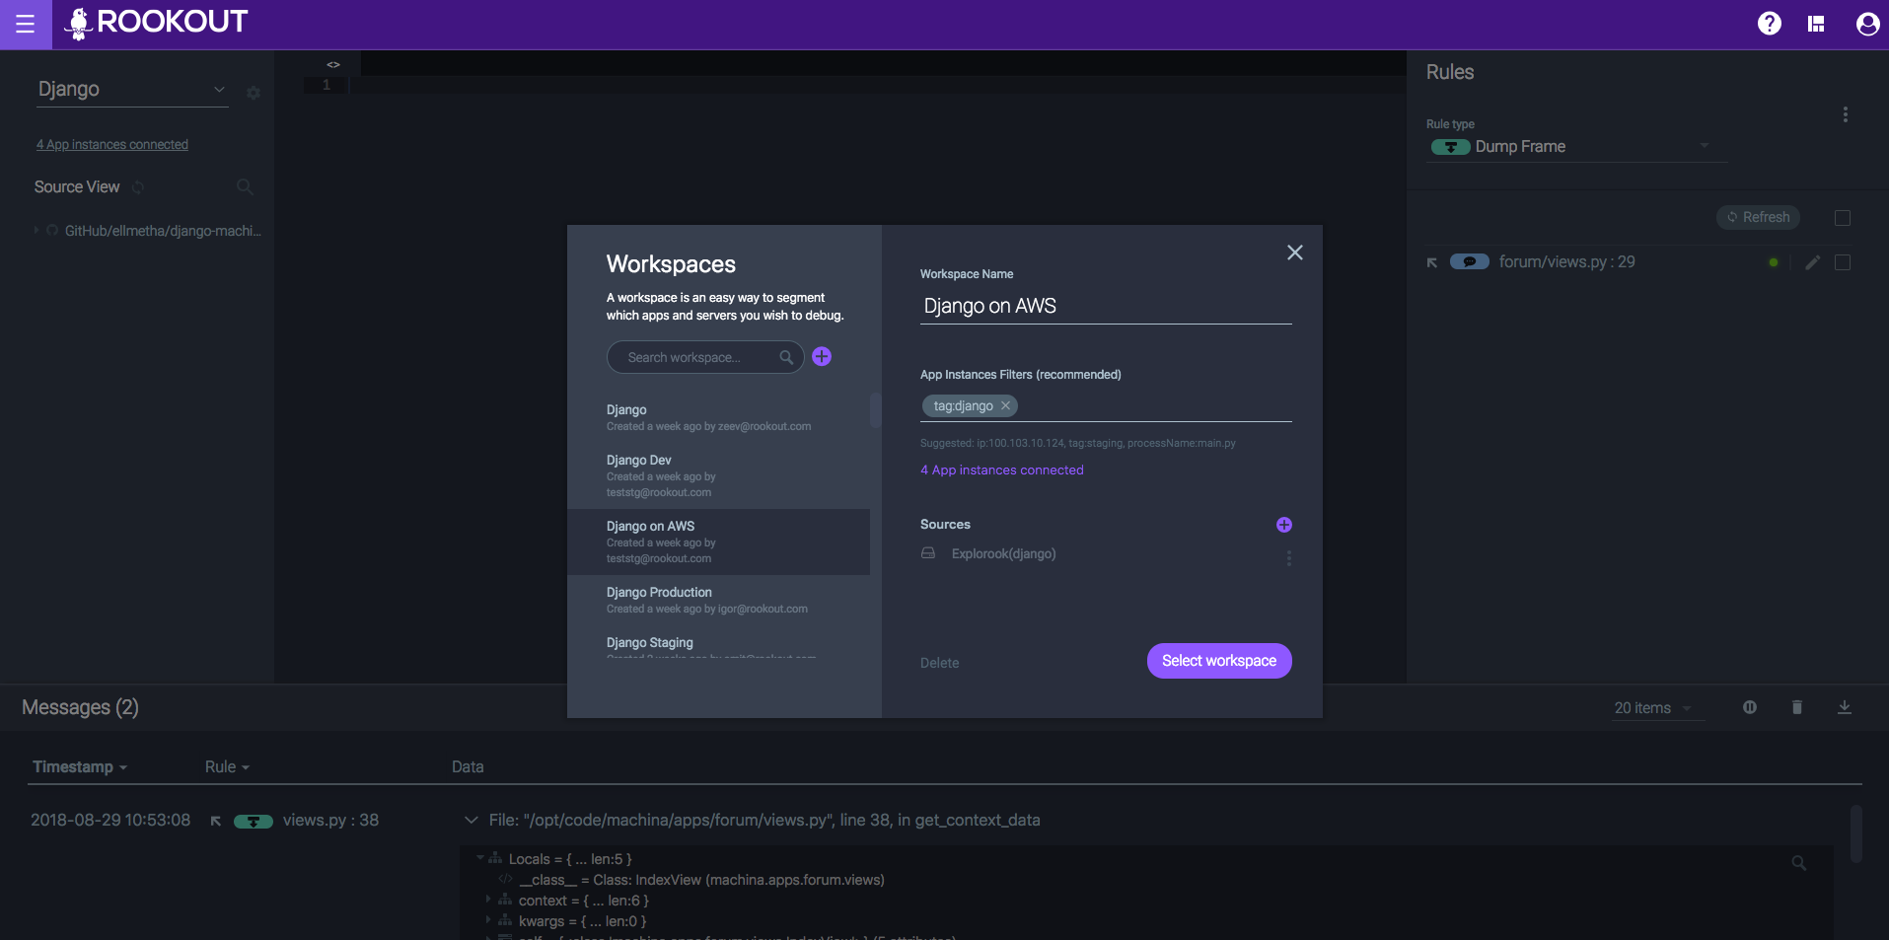Viewport: 1889px width, 940px height.
Task: Open 4 App instances connected link in sidebar
Action: click(x=111, y=144)
